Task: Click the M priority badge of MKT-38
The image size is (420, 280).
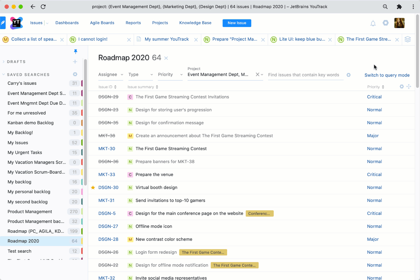Action: [x=130, y=136]
